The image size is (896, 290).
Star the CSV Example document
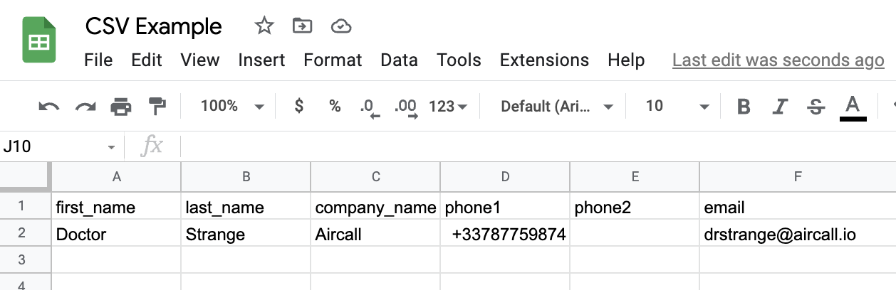(264, 26)
